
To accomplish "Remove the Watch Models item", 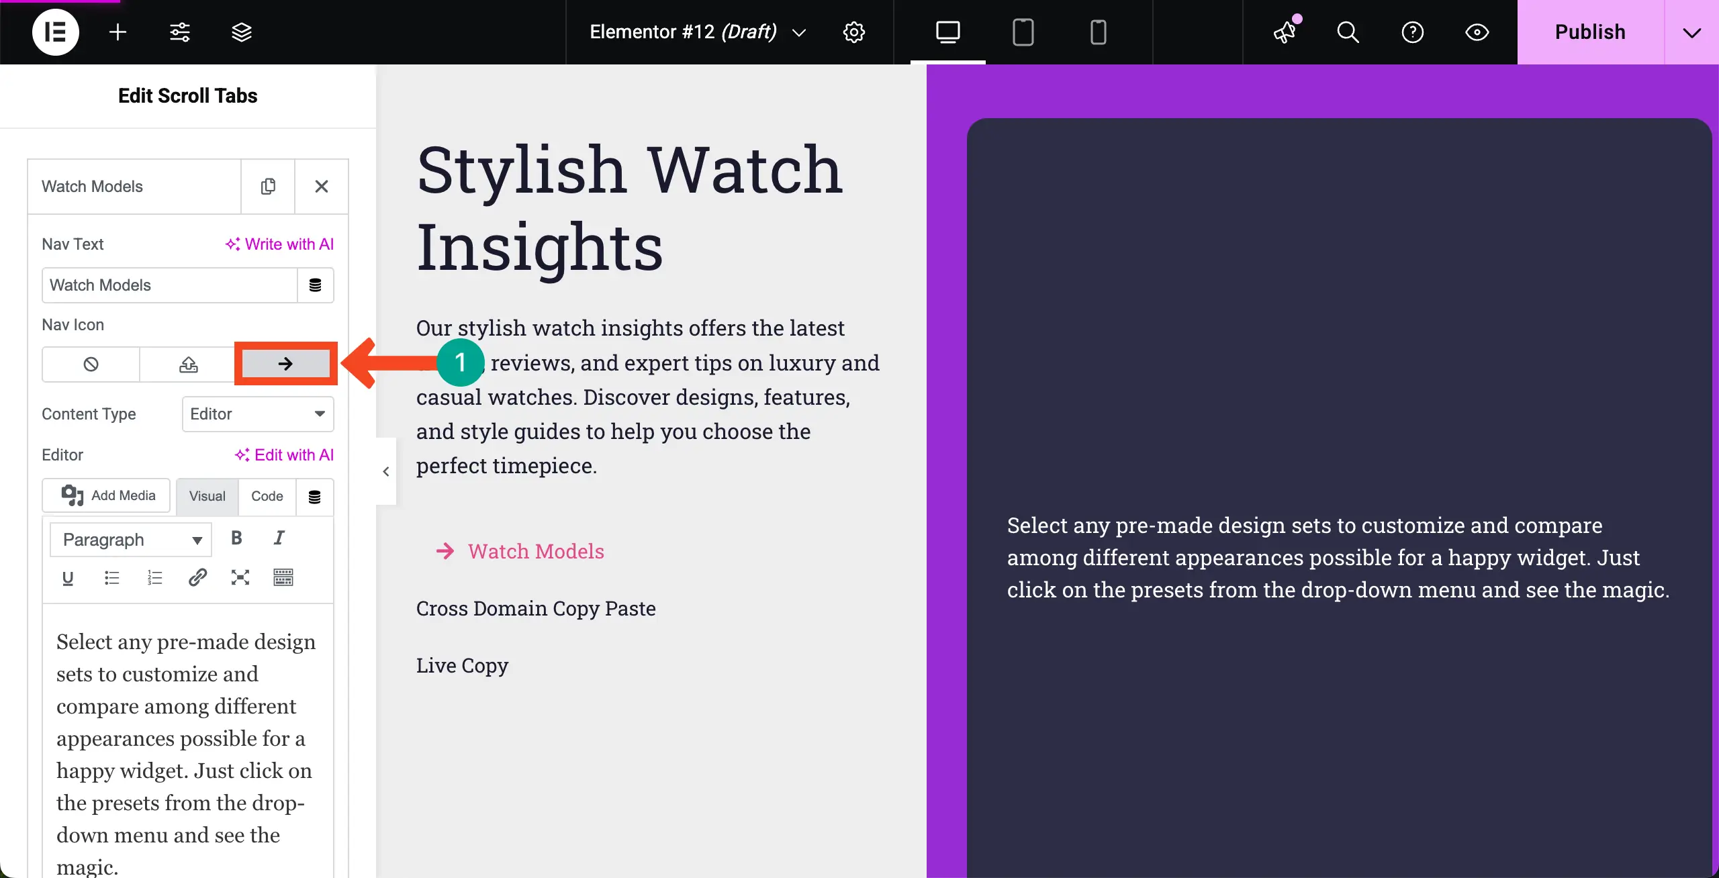I will (322, 186).
